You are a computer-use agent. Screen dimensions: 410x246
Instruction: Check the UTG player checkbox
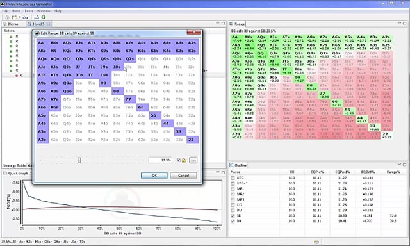coord(233,177)
